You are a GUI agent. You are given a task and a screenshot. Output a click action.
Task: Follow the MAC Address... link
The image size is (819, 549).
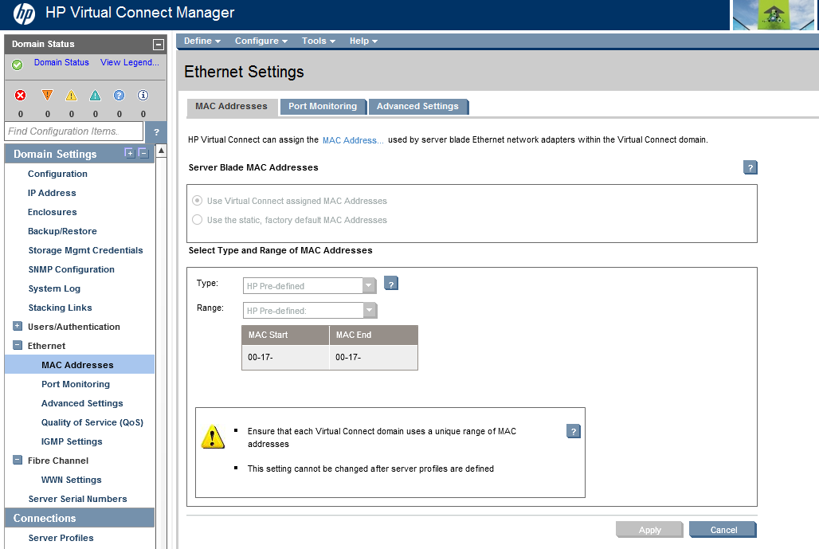[353, 140]
